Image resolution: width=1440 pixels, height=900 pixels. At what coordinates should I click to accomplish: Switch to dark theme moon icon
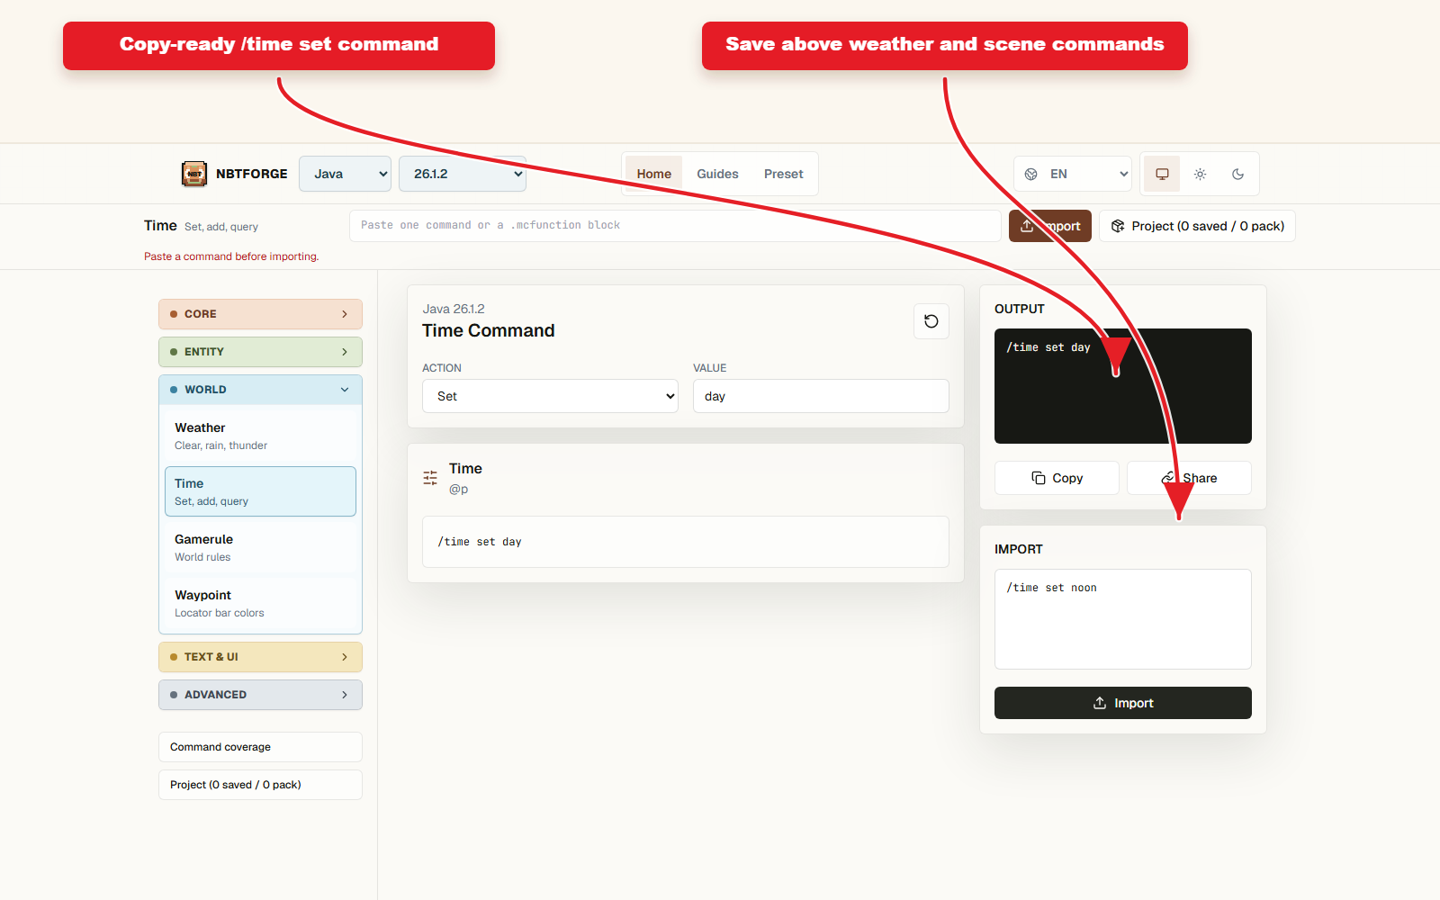1237,174
